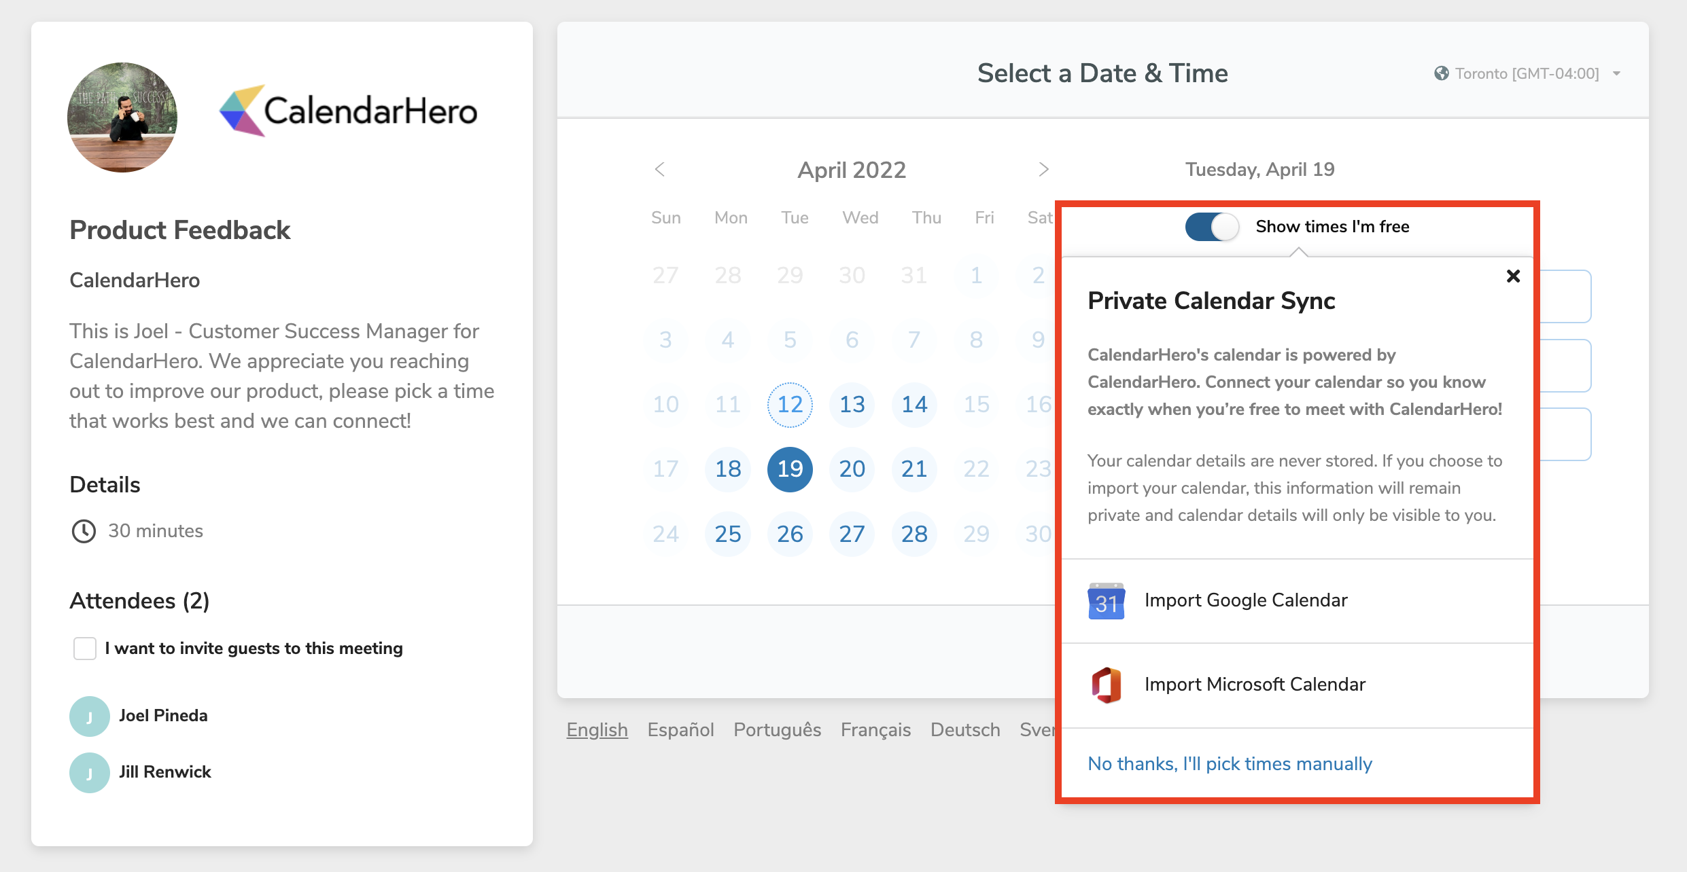Click the first time slot box behind popup

pos(1565,296)
